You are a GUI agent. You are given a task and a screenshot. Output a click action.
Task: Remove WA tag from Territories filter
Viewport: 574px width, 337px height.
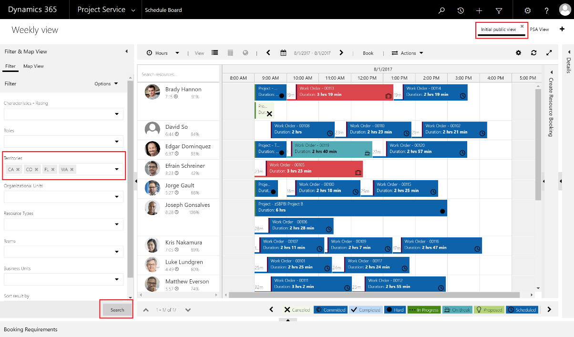(72, 169)
